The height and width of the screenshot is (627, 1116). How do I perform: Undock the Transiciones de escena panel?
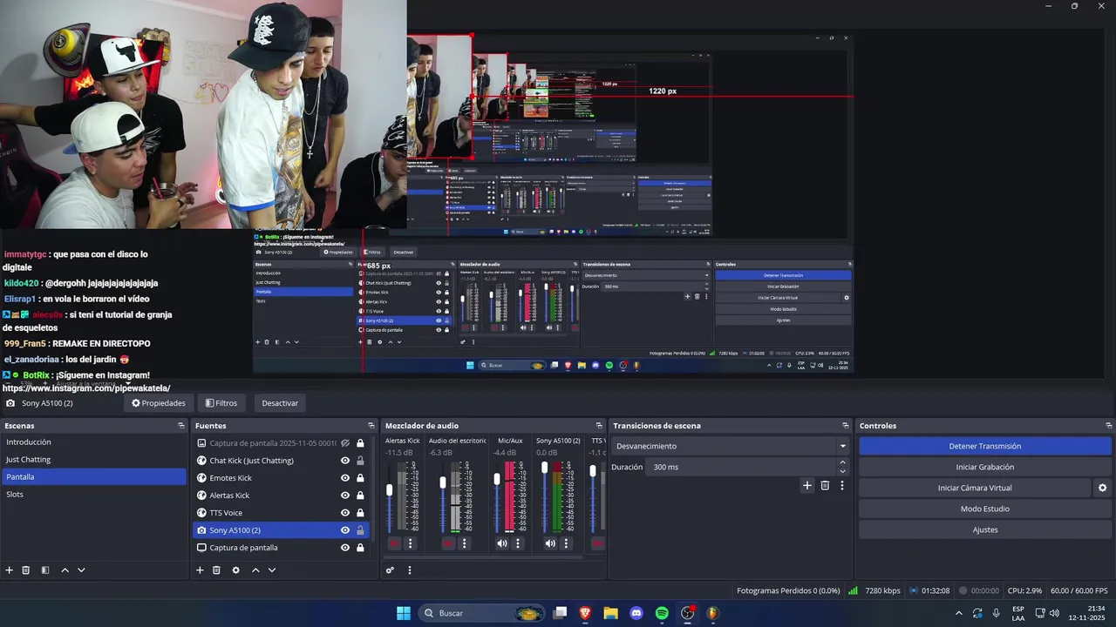(846, 426)
